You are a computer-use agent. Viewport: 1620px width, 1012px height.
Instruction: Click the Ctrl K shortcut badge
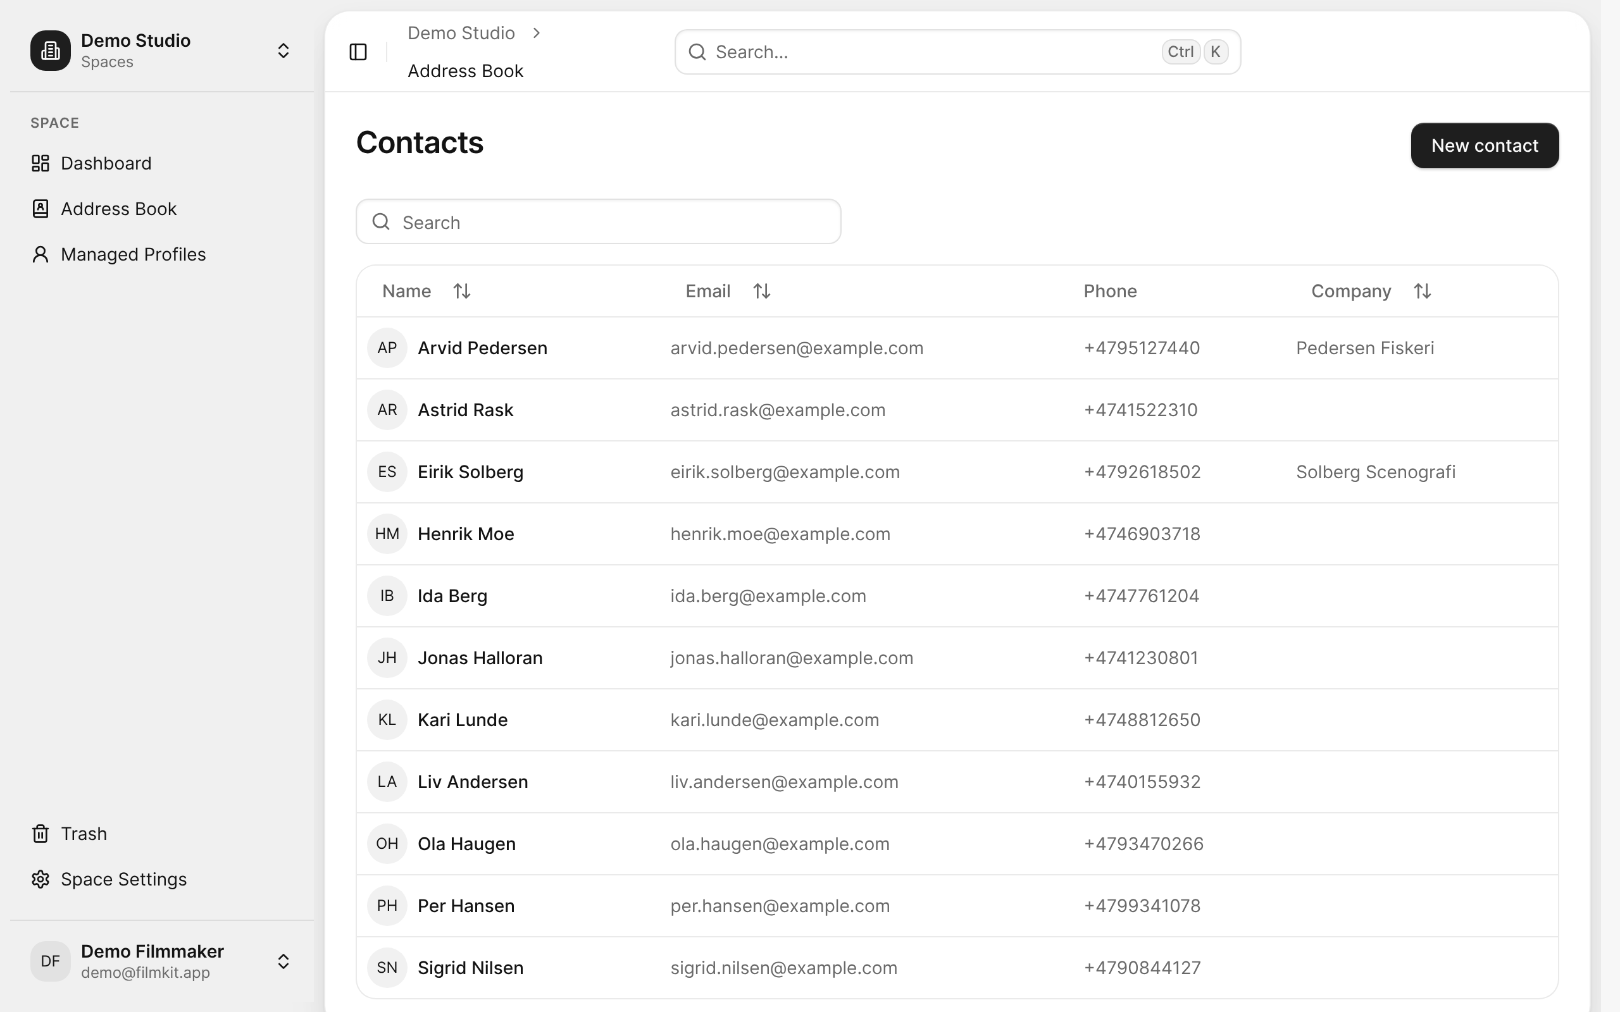click(x=1195, y=51)
